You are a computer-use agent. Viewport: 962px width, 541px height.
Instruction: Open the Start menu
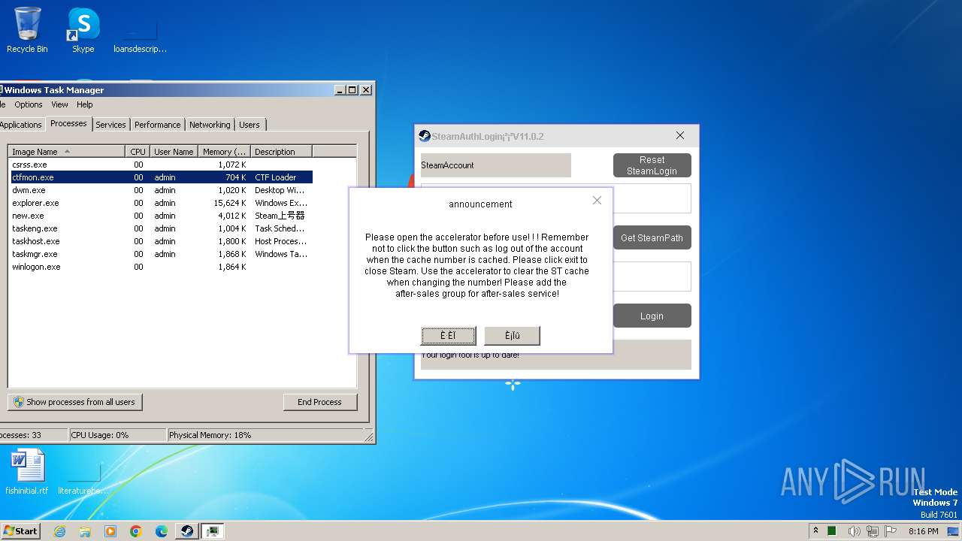coord(20,531)
